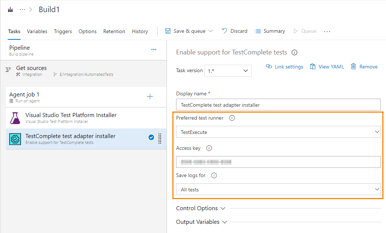
Task: Show info for Preferred test runner
Action: (232, 118)
